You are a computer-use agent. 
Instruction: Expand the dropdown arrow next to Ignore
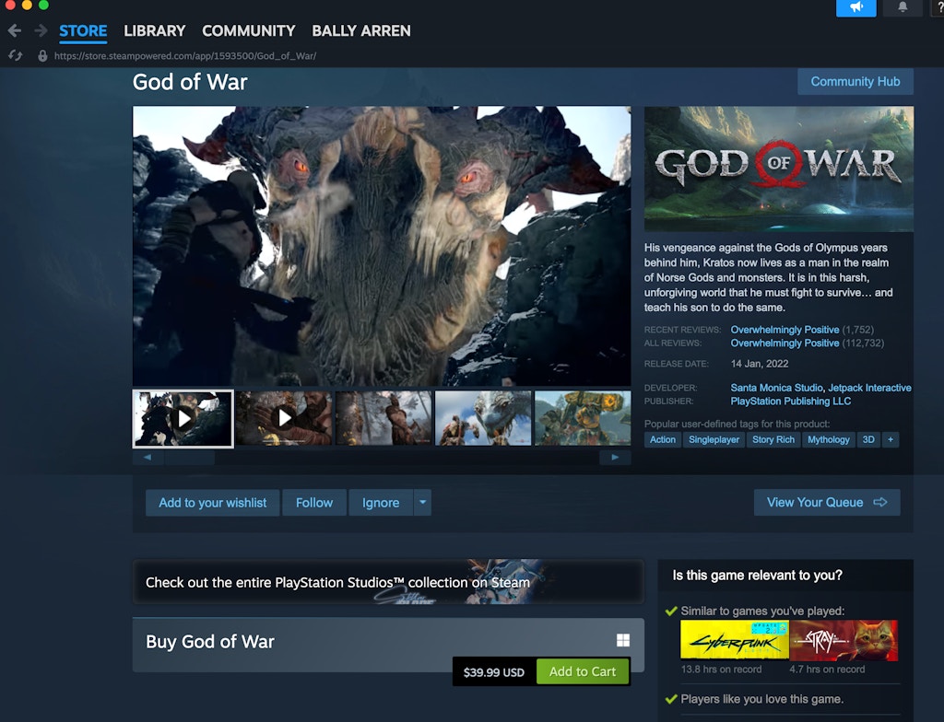pyautogui.click(x=422, y=503)
